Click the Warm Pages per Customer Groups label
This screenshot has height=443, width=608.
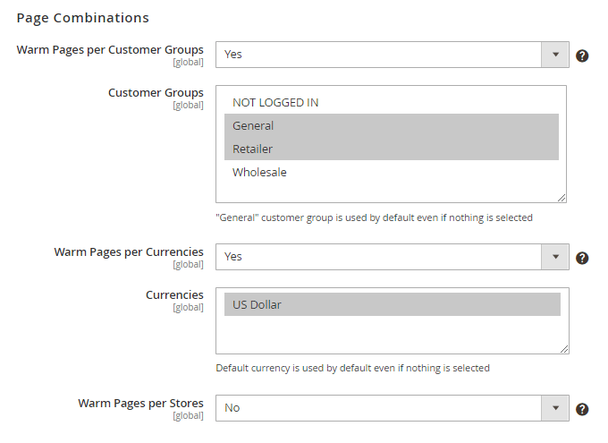[x=110, y=49]
